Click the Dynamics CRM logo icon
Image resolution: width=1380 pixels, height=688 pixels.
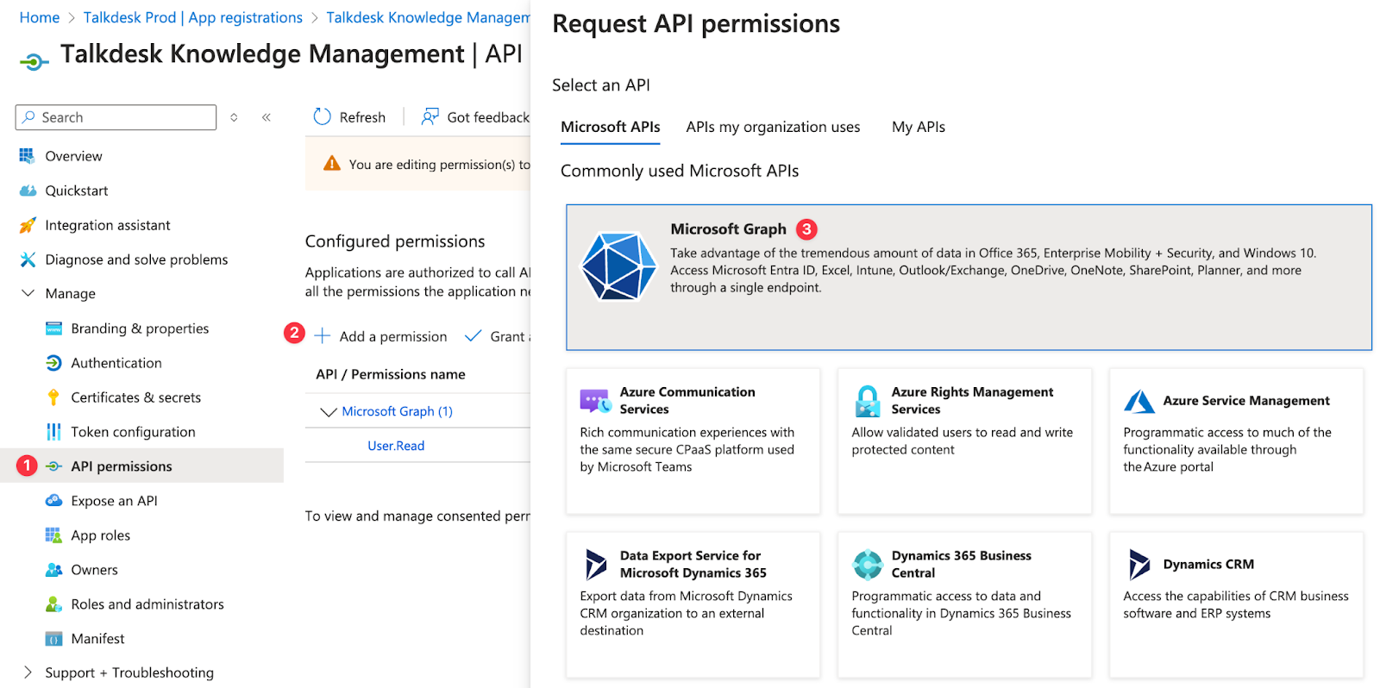[x=1138, y=565]
